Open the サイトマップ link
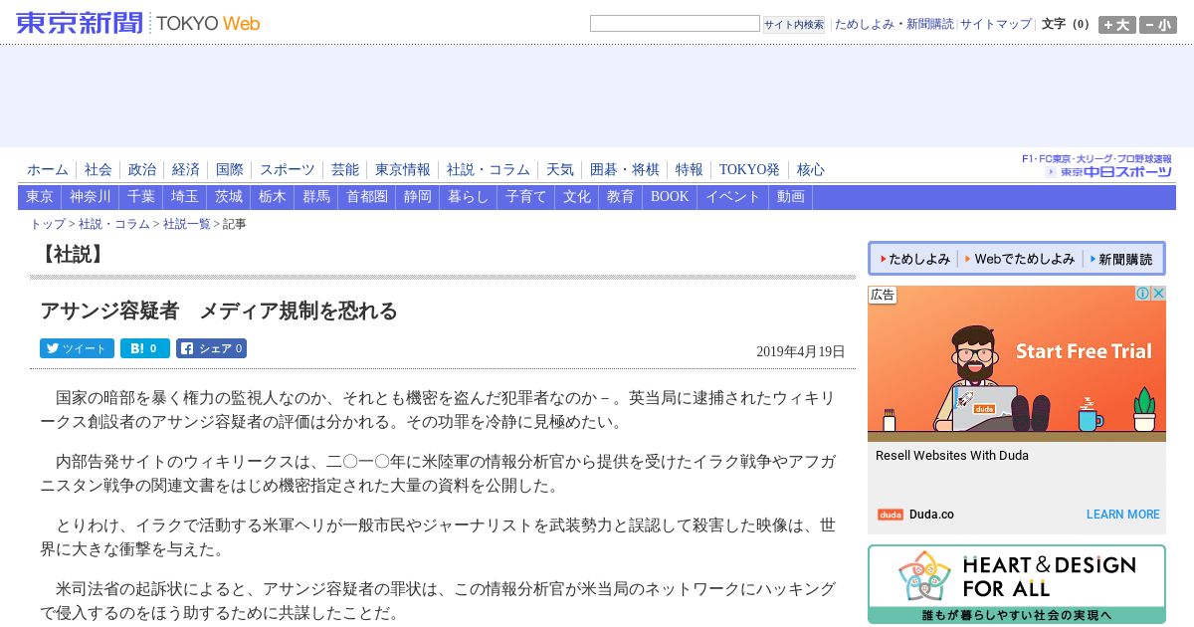Viewport: 1194px width, 627px height. (995, 24)
